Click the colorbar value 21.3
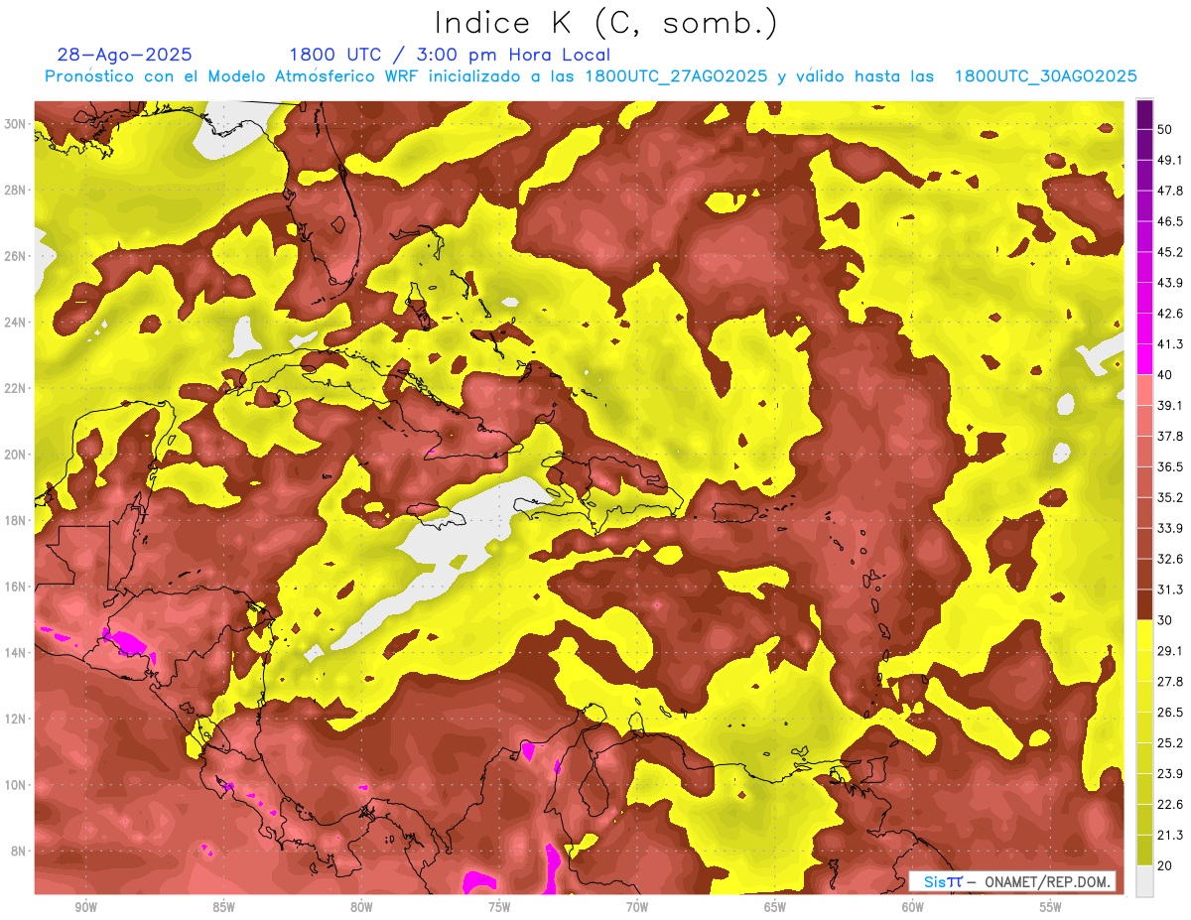The height and width of the screenshot is (920, 1191). coord(1170,835)
